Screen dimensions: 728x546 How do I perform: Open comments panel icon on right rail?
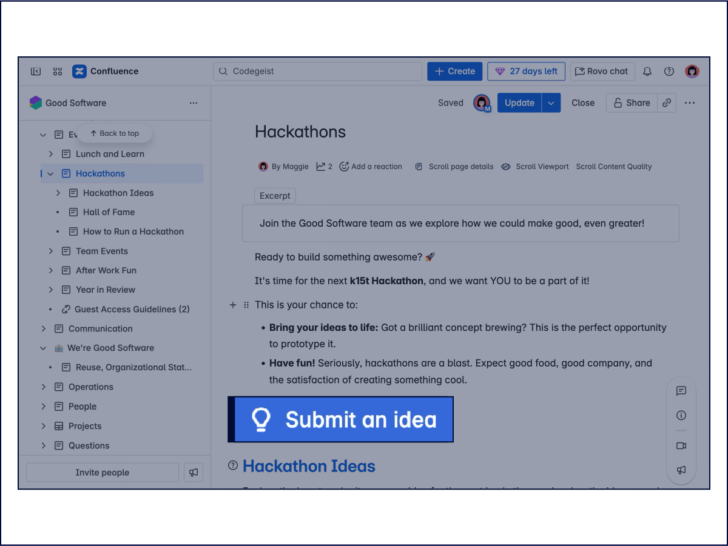(681, 391)
